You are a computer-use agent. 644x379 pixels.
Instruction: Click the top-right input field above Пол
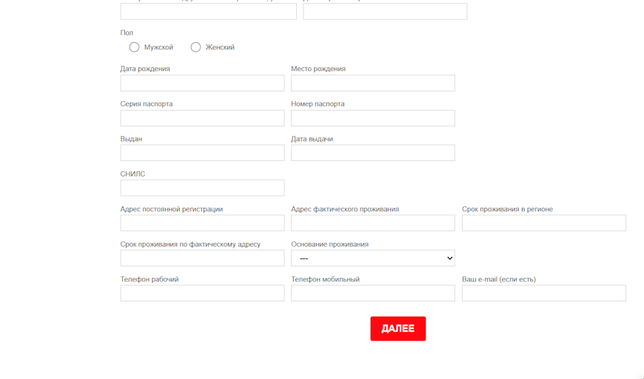(x=385, y=11)
